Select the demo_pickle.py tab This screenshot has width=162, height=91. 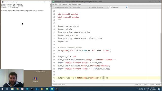115,7
